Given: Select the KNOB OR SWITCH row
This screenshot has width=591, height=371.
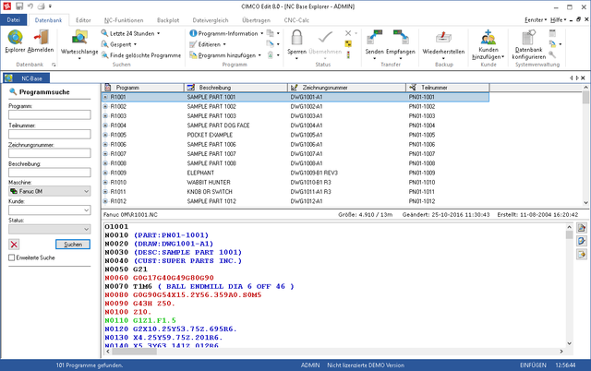Looking at the screenshot, I should point(295,192).
